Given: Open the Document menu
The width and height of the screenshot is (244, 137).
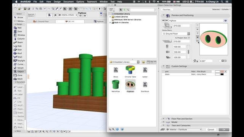Looking at the screenshot, I should tap(69, 2).
